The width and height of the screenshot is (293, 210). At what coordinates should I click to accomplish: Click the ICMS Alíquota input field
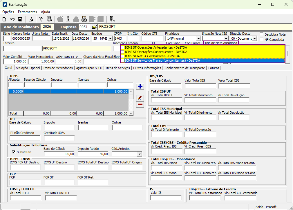point(16,85)
